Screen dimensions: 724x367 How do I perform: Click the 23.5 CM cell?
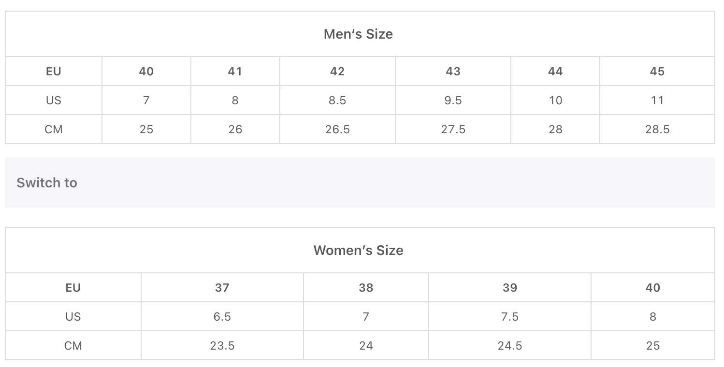click(x=222, y=346)
